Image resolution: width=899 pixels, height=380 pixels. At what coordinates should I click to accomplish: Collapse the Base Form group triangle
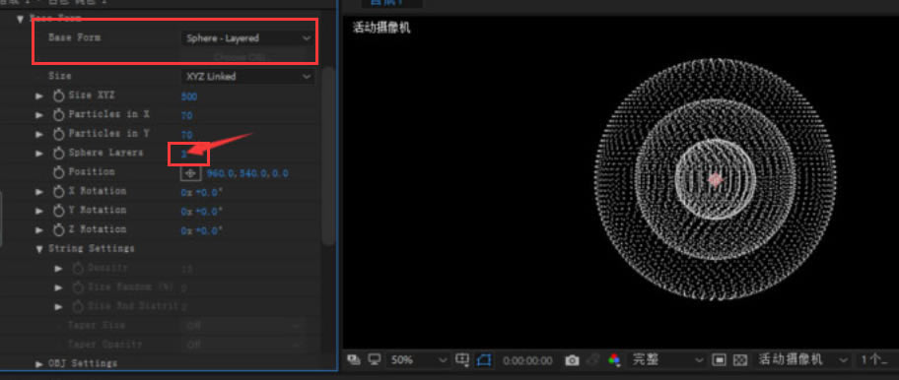tap(21, 19)
